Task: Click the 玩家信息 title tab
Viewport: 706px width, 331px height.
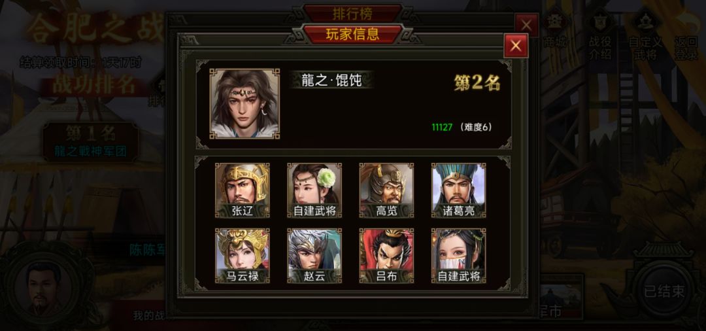Action: coord(352,34)
